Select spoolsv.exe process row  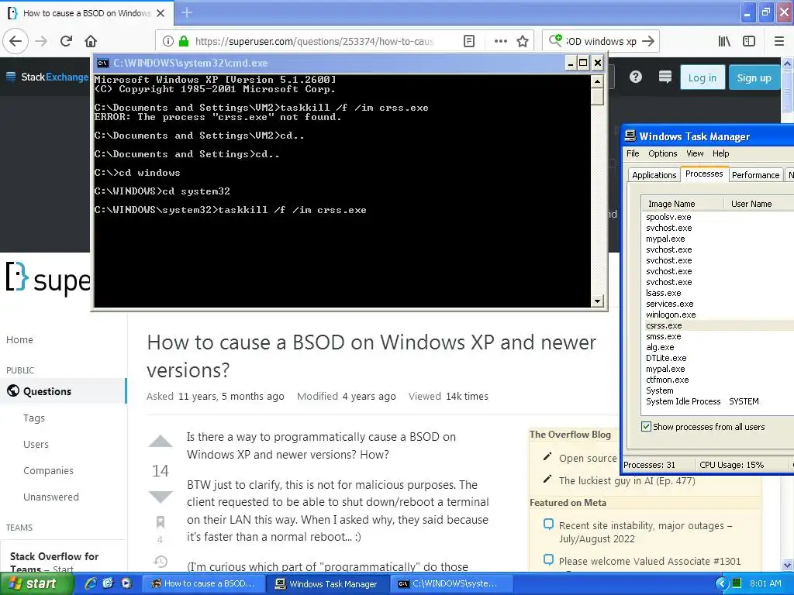click(717, 217)
